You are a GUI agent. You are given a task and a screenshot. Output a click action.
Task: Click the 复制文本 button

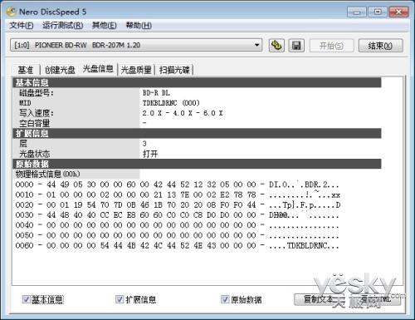pyautogui.click(x=319, y=299)
